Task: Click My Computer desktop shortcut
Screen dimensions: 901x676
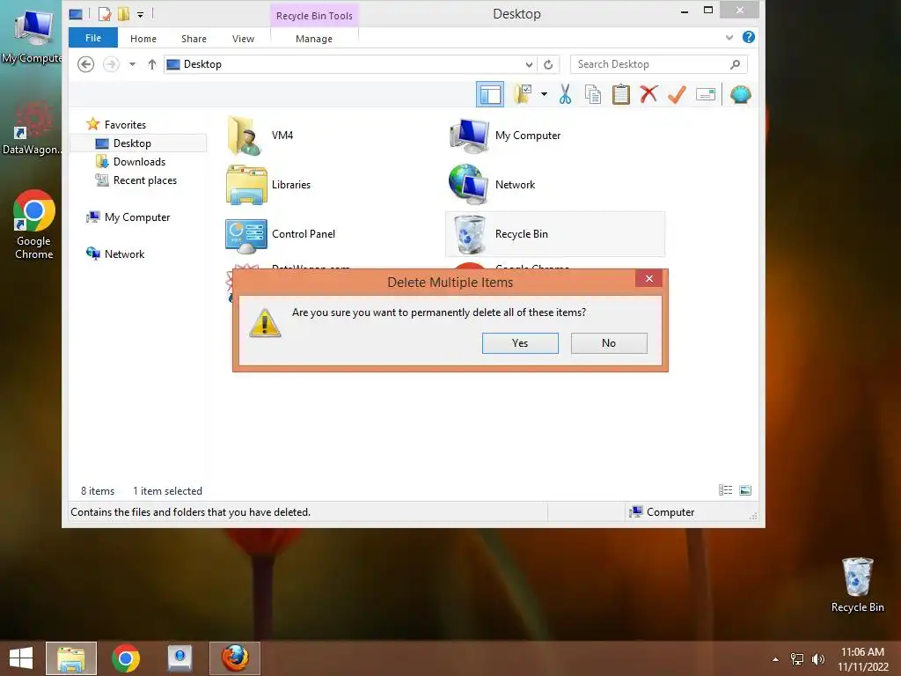Action: 32,36
